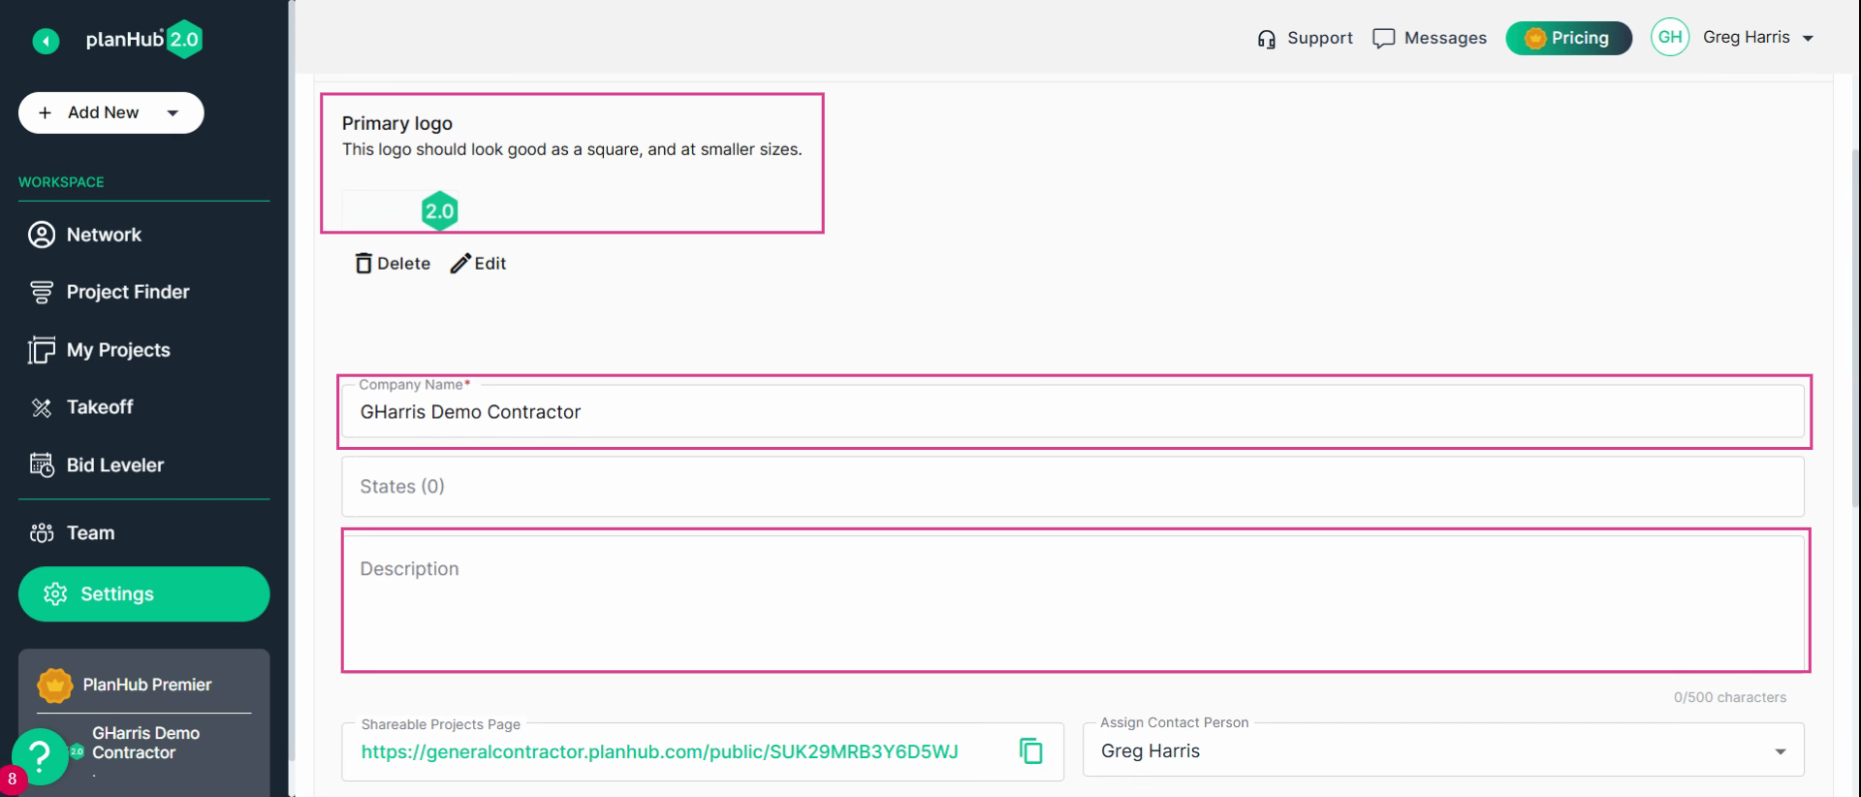Click the PlanHub Premier label
This screenshot has width=1861, height=797.
[147, 685]
